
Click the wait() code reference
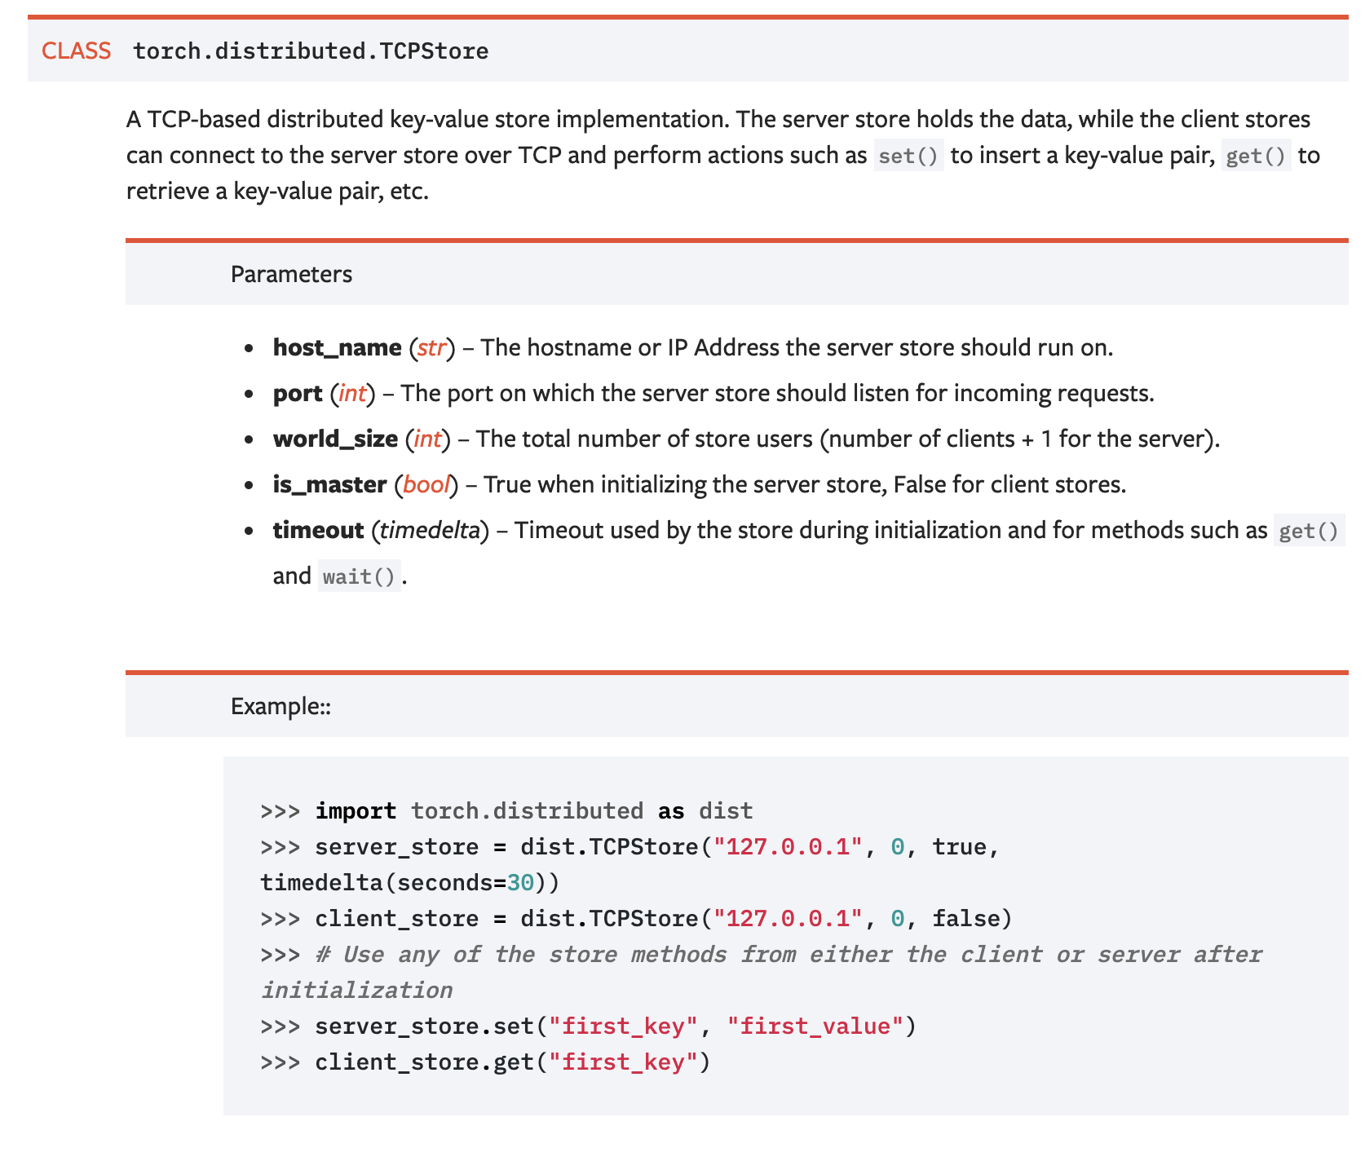(359, 576)
